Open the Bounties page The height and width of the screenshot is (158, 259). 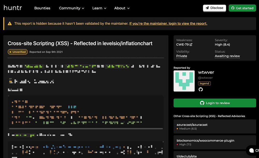(42, 8)
